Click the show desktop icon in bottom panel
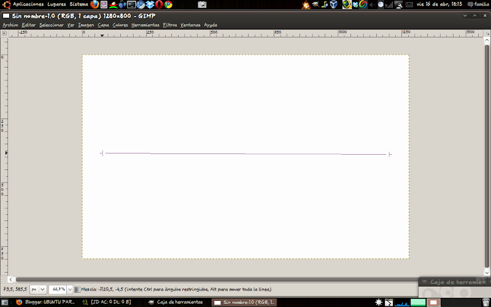 pyautogui.click(x=5, y=302)
